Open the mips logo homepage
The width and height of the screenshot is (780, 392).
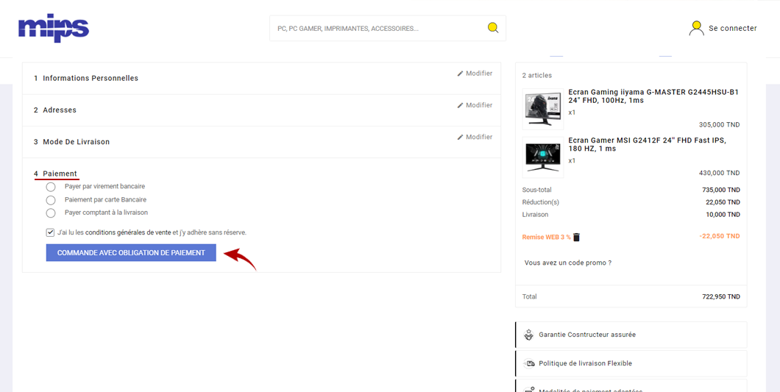tap(53, 28)
